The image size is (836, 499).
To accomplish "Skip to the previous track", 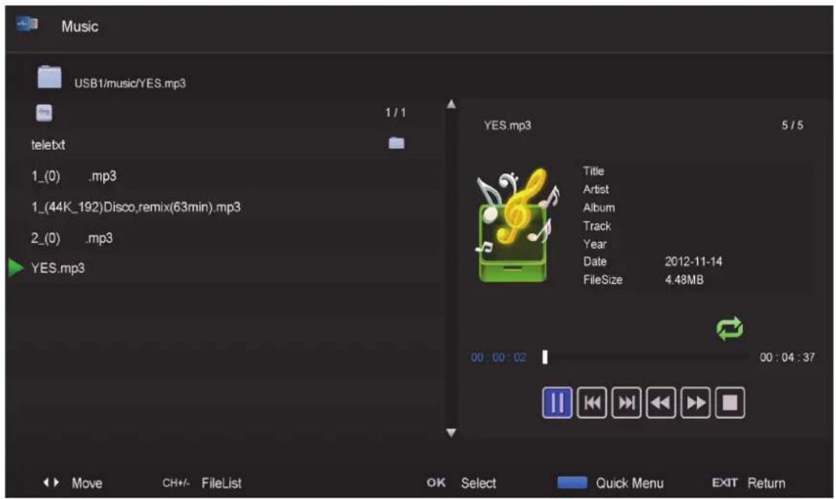I will (591, 402).
